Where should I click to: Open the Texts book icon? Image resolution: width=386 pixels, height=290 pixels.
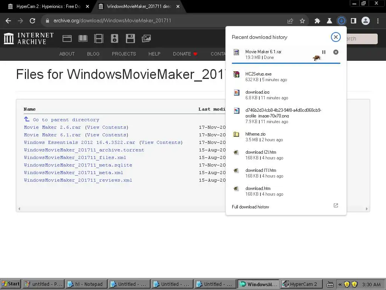[x=83, y=39]
